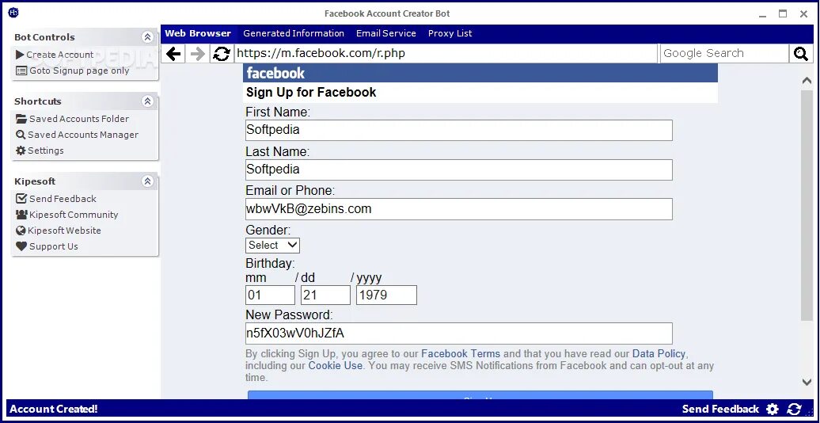Open the Settings shortcut label

point(45,151)
